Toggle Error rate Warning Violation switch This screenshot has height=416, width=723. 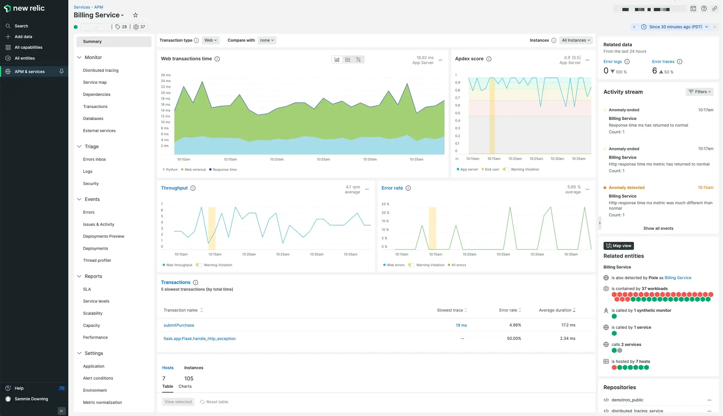point(411,265)
